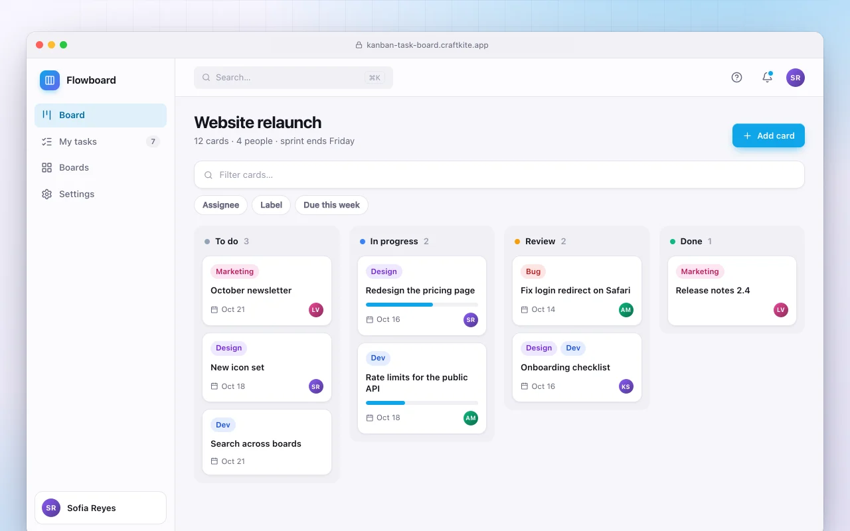Image resolution: width=850 pixels, height=531 pixels.
Task: Click Marketing label on October newsletter card
Action: coord(234,271)
